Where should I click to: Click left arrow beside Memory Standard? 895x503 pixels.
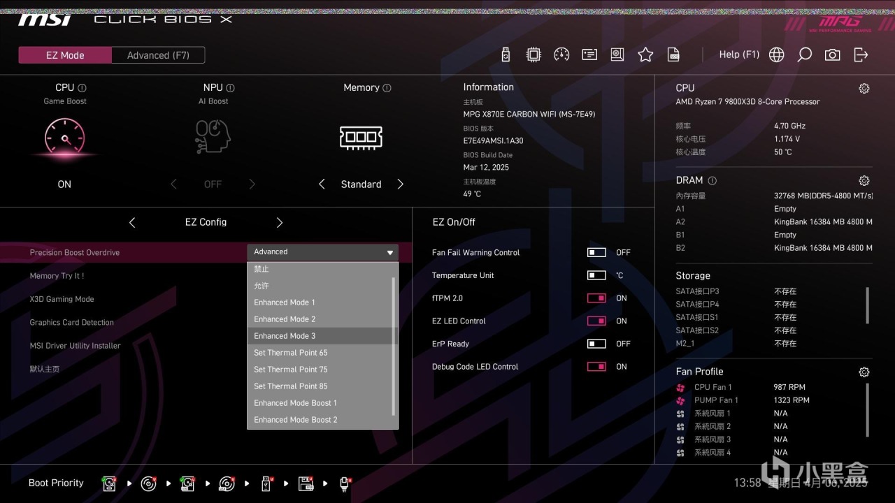(x=322, y=184)
